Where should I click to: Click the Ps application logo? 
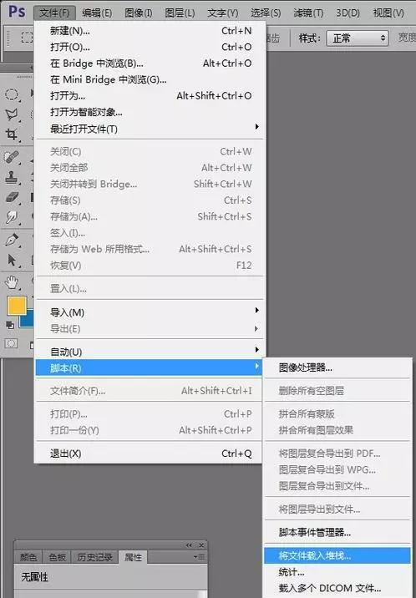(18, 12)
